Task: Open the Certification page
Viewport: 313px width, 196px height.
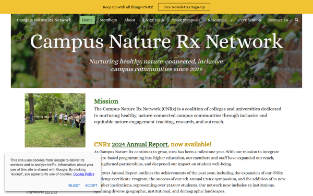Action: click(249, 20)
